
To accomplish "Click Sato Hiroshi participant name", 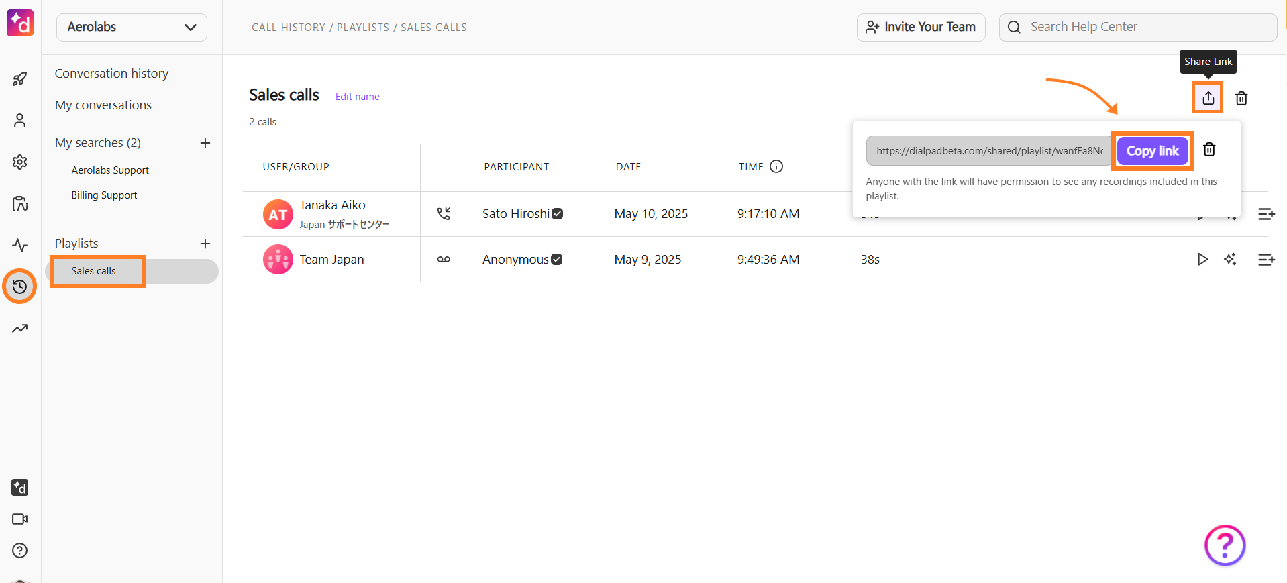I will (x=516, y=214).
